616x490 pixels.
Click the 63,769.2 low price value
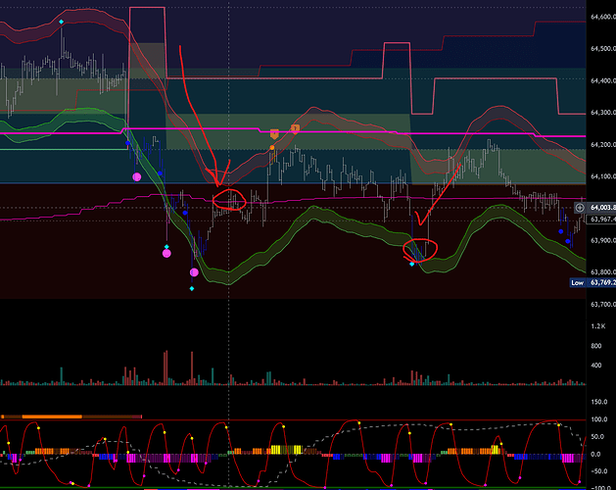tap(601, 283)
